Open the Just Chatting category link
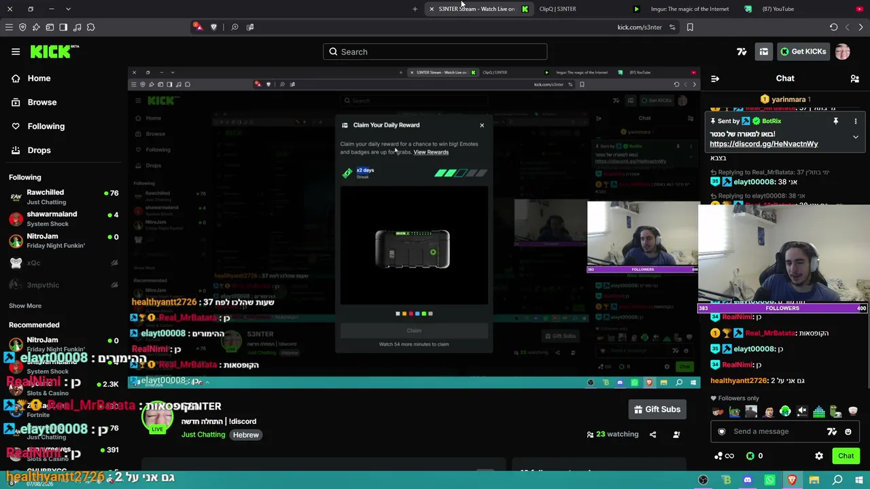The image size is (870, 489). 203,435
